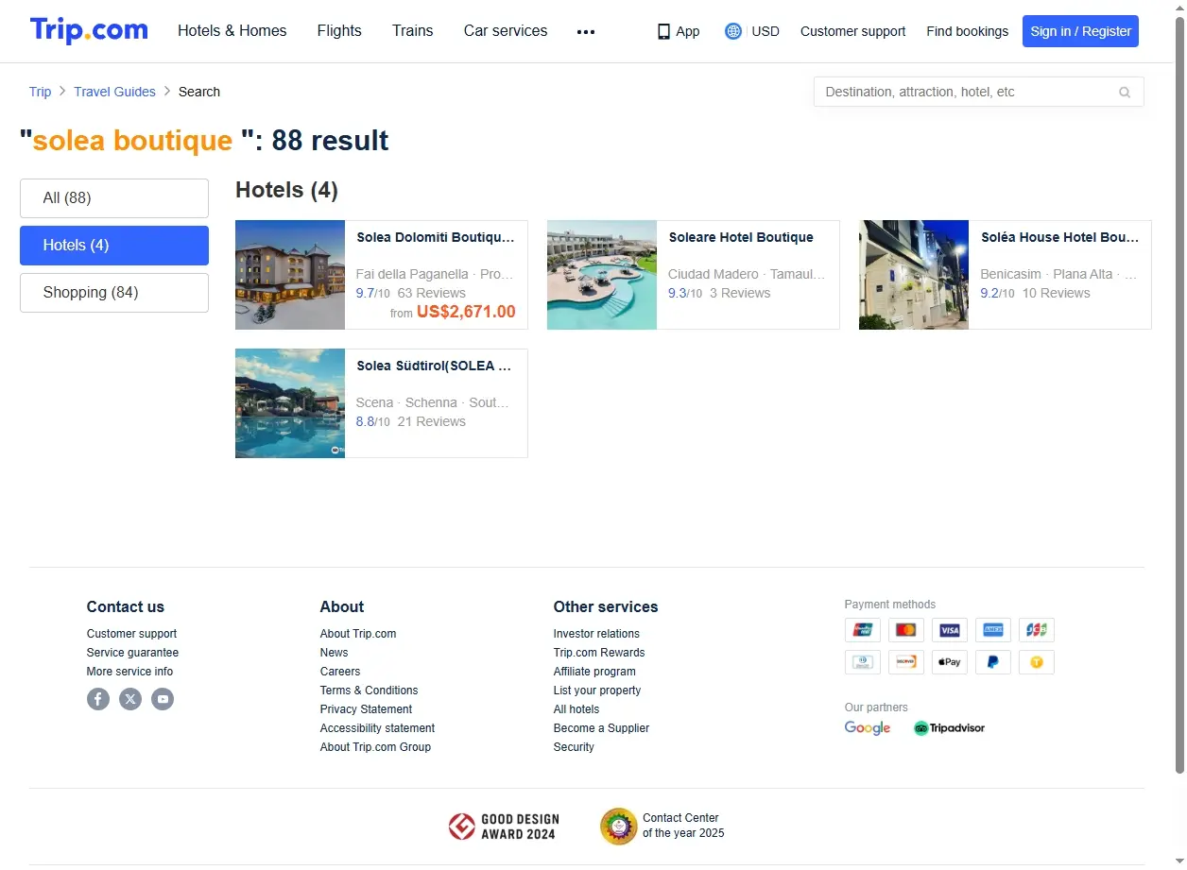Open All hotels footer link
The image size is (1187, 870).
[x=576, y=709]
